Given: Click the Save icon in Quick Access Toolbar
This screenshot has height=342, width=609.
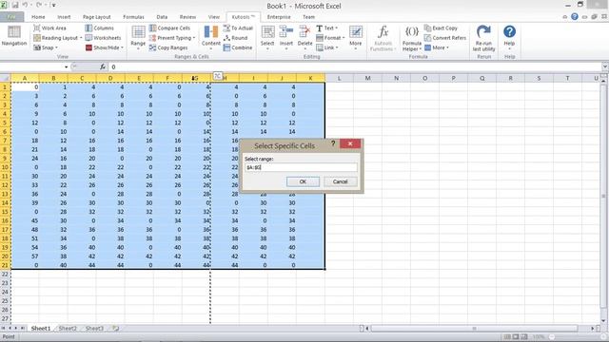Looking at the screenshot, I should pos(15,6).
